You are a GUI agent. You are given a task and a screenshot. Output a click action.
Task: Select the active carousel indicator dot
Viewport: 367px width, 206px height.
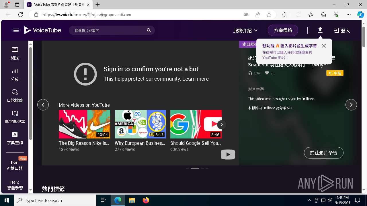click(195, 168)
